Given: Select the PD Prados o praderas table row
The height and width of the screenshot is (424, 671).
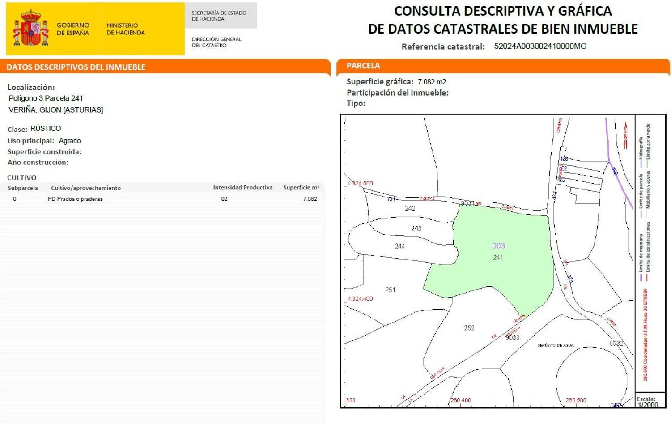Looking at the screenshot, I should (162, 199).
